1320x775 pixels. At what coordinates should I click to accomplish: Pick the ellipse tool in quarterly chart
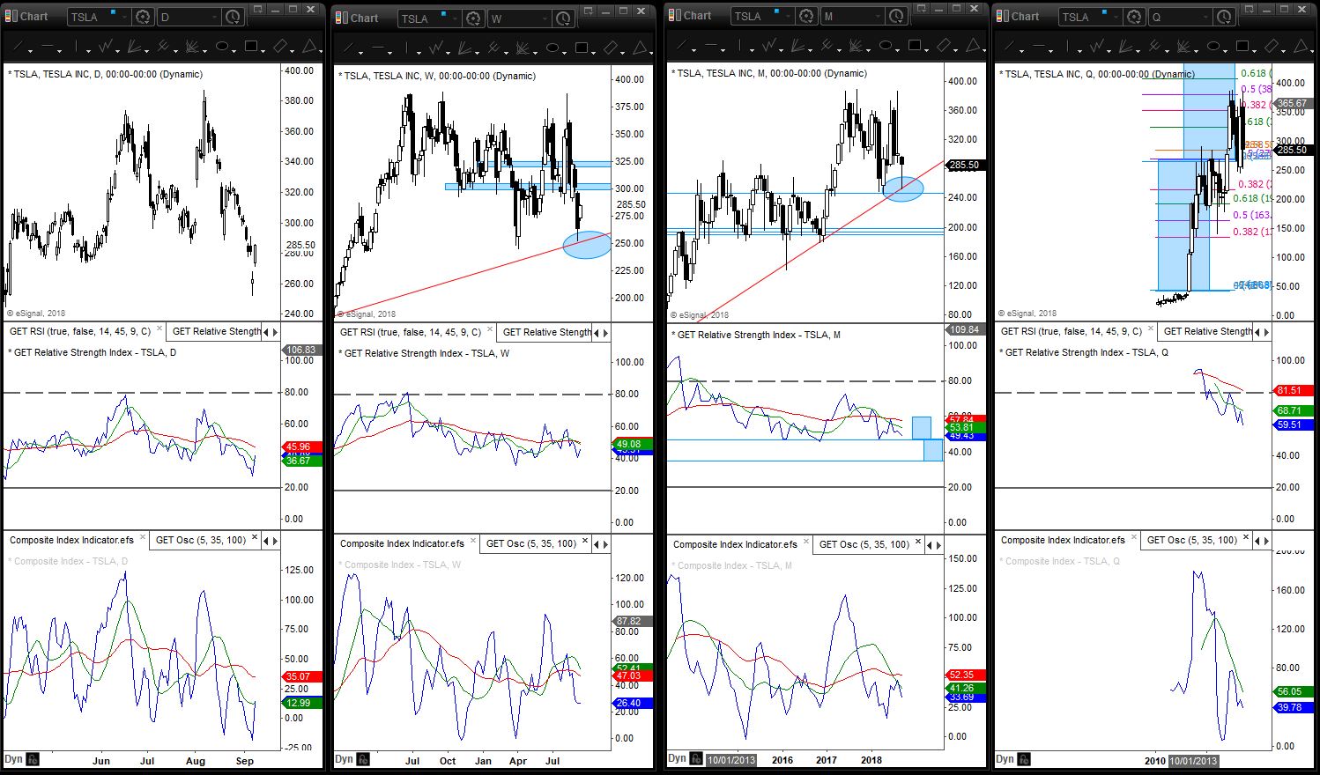1214,46
